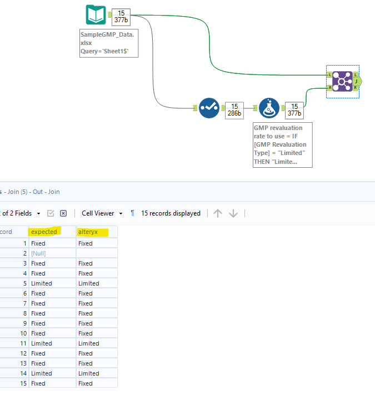Click the Join tool left input anchor
Viewport: 375px width, 405px height.
click(329, 75)
